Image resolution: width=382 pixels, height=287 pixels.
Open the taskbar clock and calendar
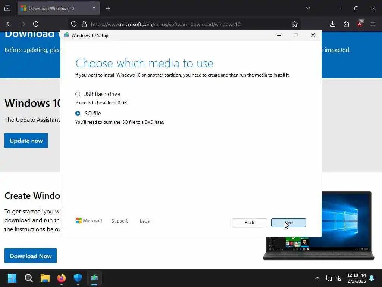click(356, 278)
